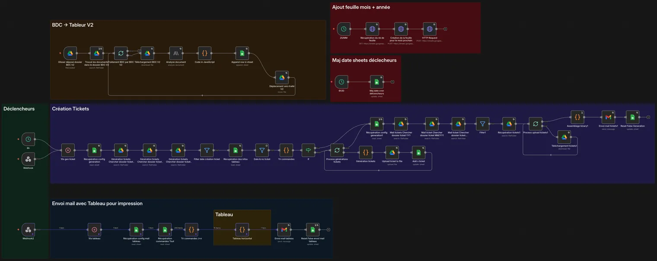Screen dimensions: 657x261
Task: Select the Mail tickets Chercher dossier ticket YY1 node
Action: pos(401,124)
